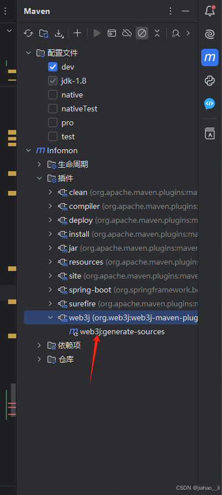222x495 pixels.
Task: Select the jar plugin row
Action: [110, 248]
